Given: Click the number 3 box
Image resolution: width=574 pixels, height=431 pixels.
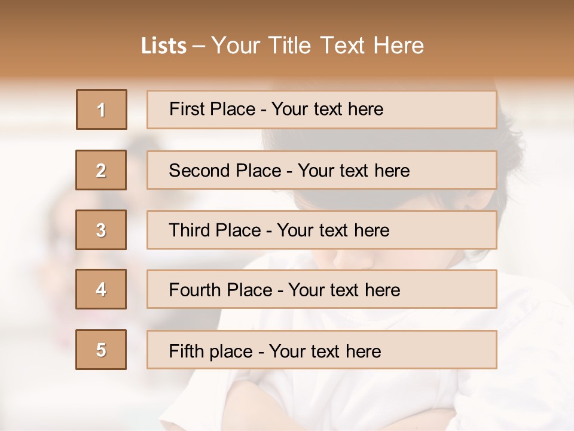Looking at the screenshot, I should click(x=101, y=230).
